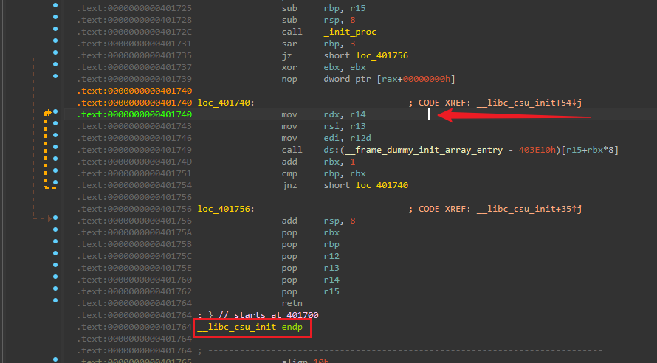This screenshot has height=363, width=657.
Task: Click the '__libc_csu_init endp' text
Action: click(250, 327)
